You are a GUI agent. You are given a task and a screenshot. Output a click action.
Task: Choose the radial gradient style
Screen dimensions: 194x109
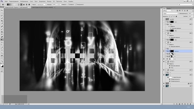click(21, 5)
